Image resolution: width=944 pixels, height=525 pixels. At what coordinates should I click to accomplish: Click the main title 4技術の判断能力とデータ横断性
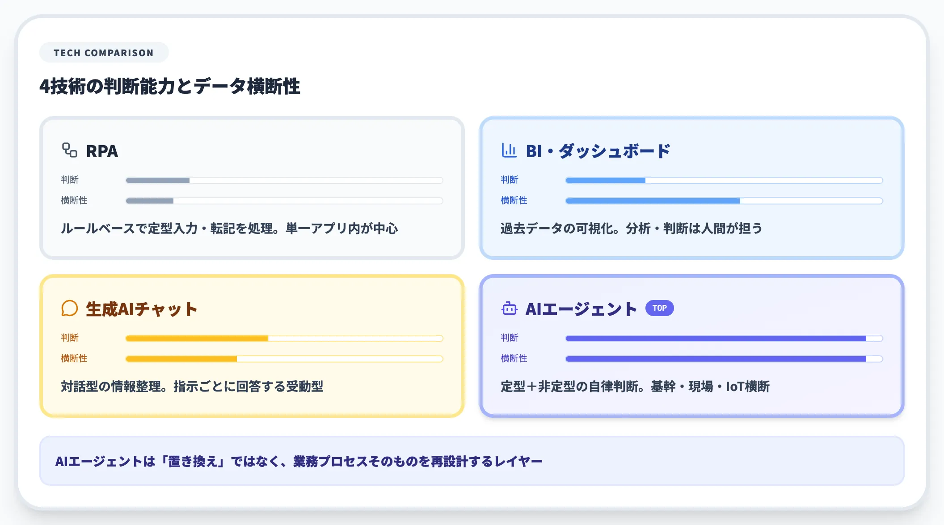coord(171,87)
